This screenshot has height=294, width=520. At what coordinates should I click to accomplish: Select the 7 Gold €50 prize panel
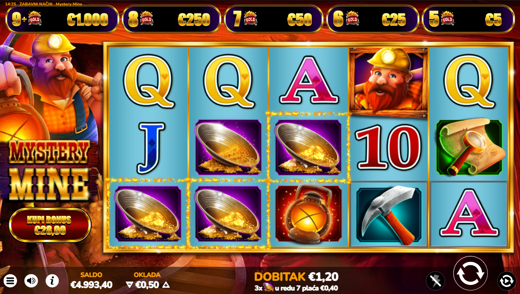(274, 19)
